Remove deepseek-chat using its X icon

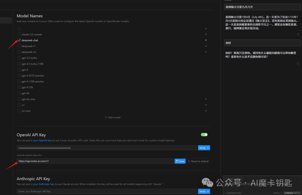point(206,40)
